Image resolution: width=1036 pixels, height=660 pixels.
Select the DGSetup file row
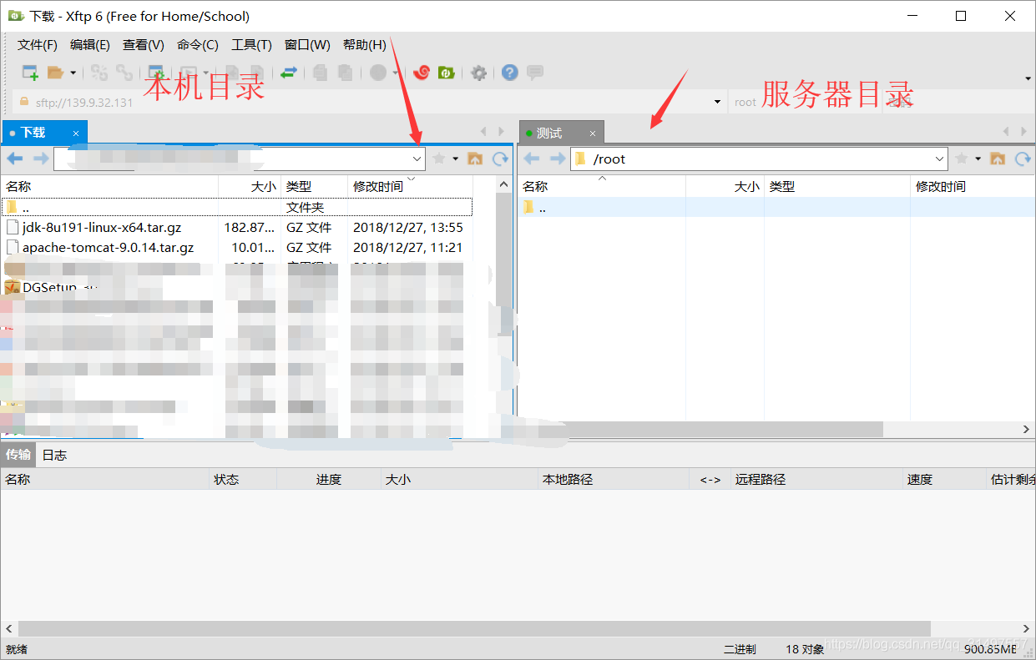[x=237, y=287]
